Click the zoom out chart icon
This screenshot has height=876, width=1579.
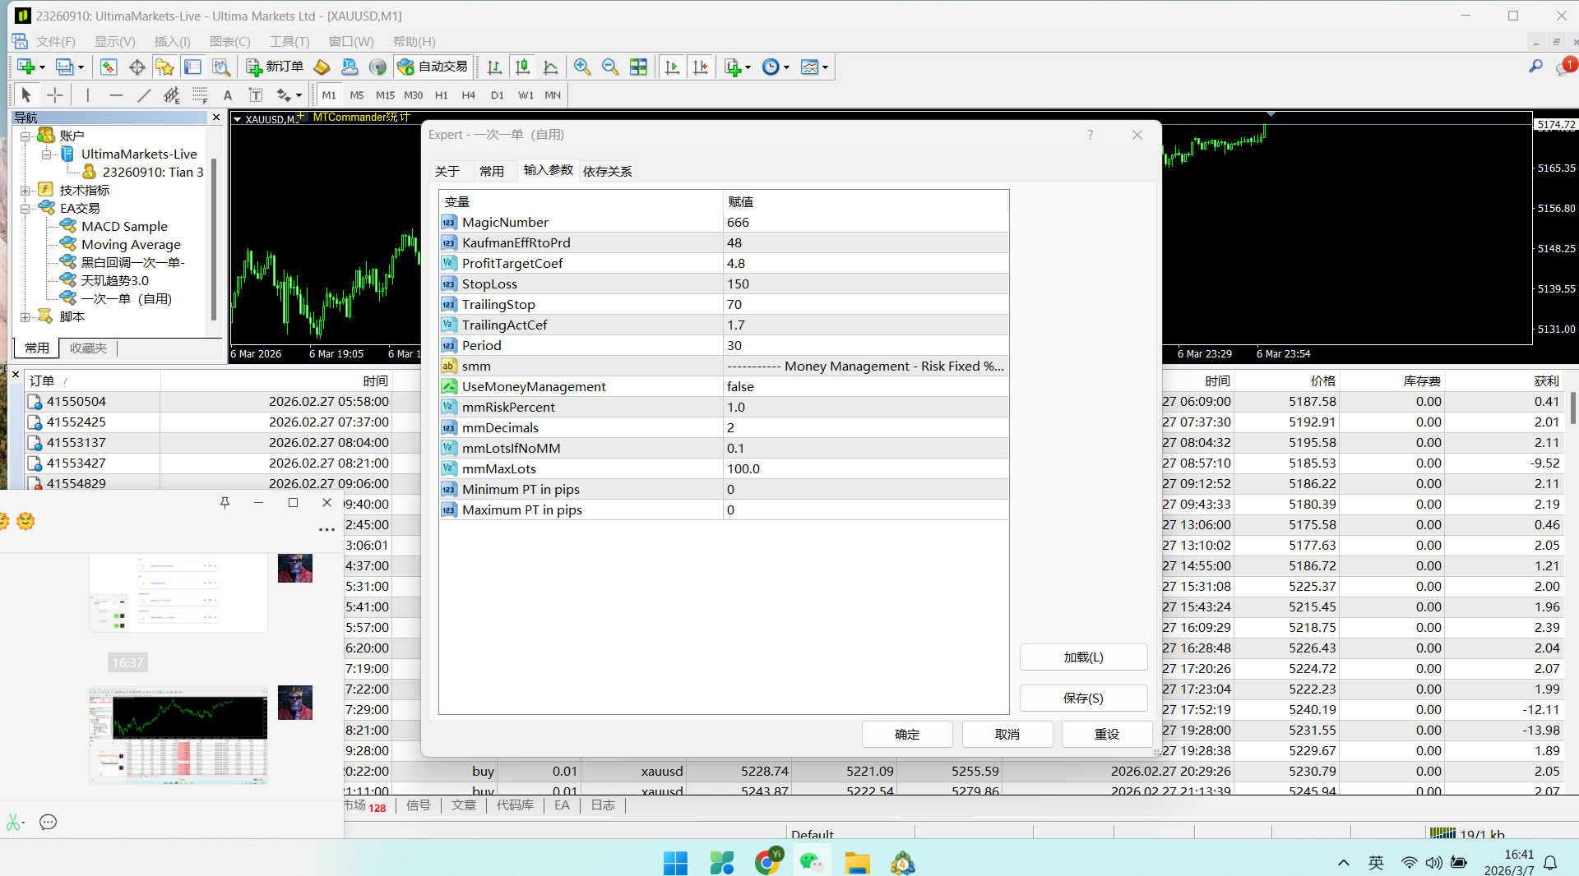[x=610, y=67]
